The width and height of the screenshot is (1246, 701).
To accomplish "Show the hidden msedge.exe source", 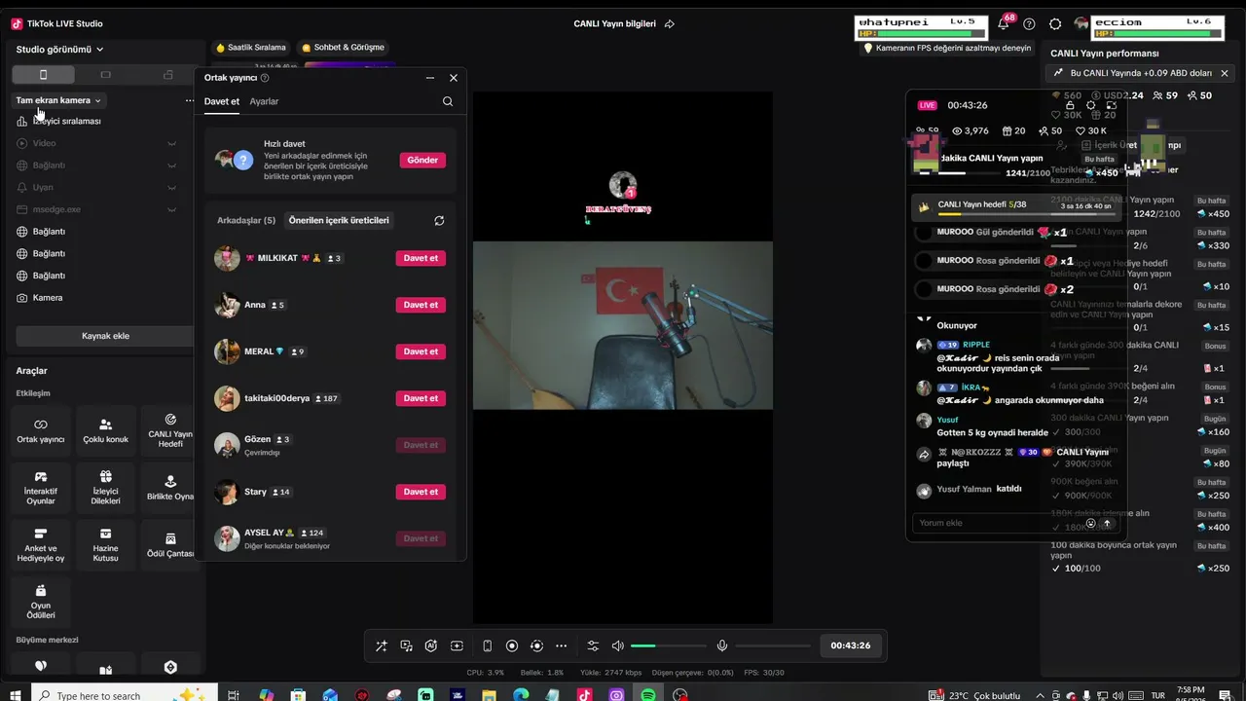I will coord(172,209).
